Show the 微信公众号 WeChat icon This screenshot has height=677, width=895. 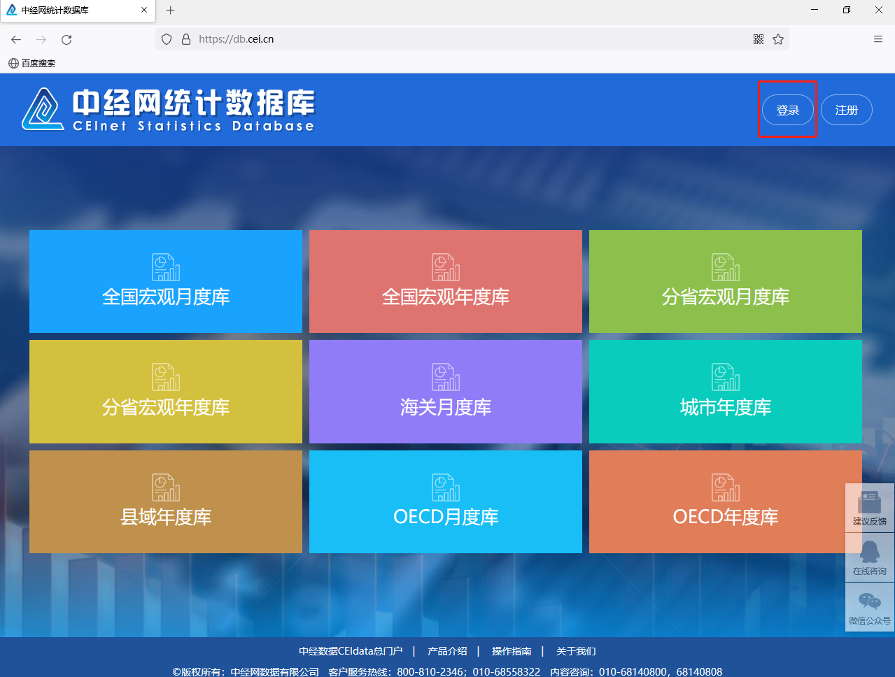(869, 607)
